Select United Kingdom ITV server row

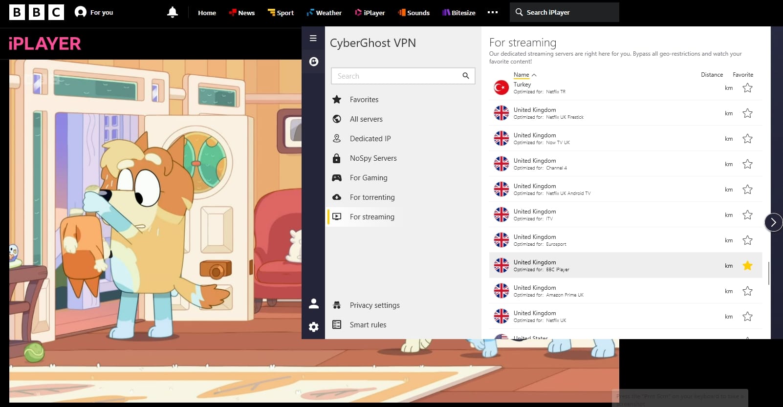(626, 215)
